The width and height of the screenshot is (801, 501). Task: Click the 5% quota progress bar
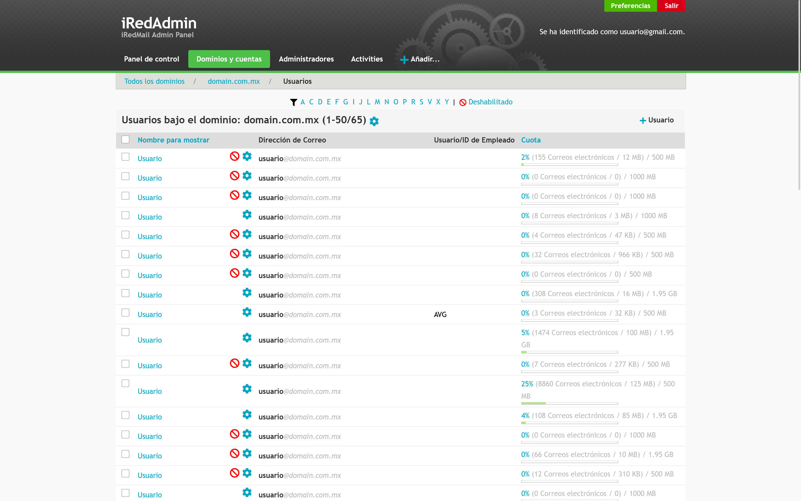pos(569,352)
